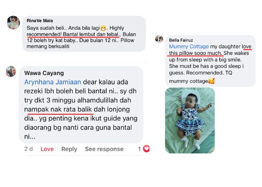Open the tagged Arynhana Jamiaan profile

53,82
